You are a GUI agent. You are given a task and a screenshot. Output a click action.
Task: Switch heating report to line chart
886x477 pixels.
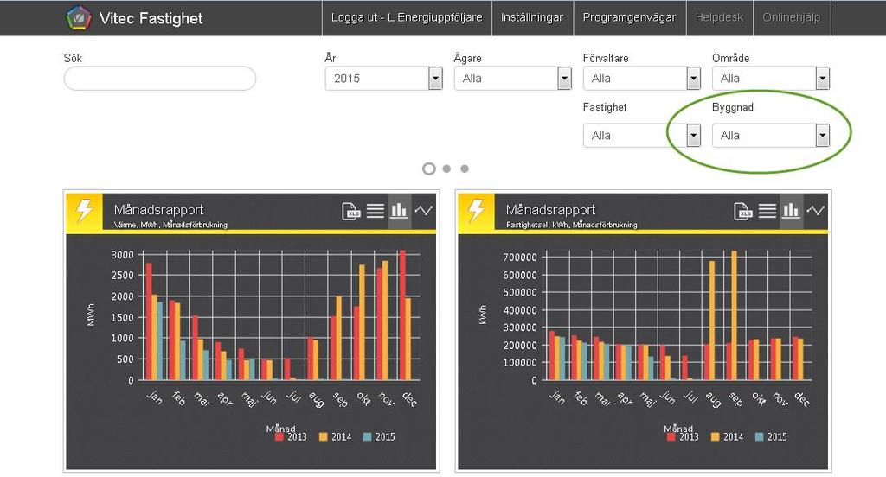tap(423, 211)
